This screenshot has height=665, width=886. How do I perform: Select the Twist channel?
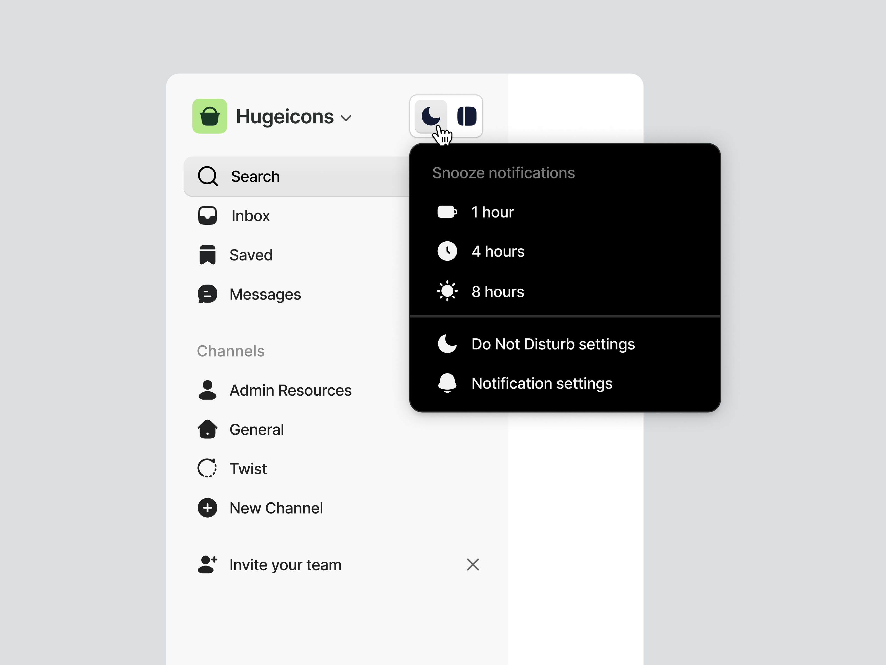[248, 468]
